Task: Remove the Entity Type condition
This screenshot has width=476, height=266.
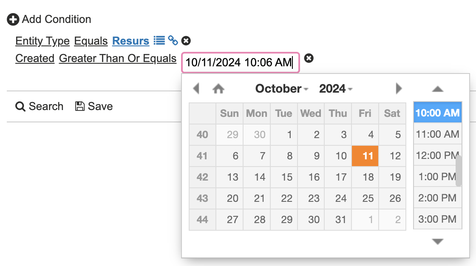Action: (x=186, y=41)
